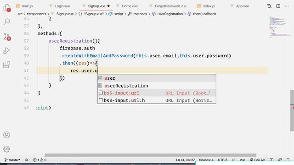
Task: Select the 'bs3-input:url:h' snippet suggestion
Action: point(157,100)
